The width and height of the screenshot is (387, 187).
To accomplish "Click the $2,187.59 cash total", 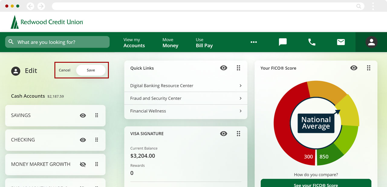I will pyautogui.click(x=56, y=97).
